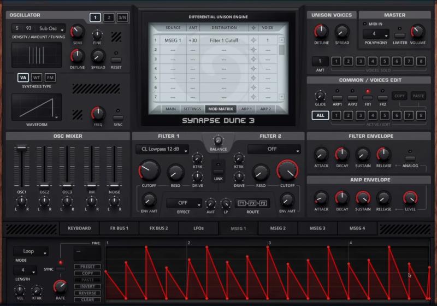Click the master VOLUME knob
437x306 pixels.
pyautogui.click(x=417, y=32)
